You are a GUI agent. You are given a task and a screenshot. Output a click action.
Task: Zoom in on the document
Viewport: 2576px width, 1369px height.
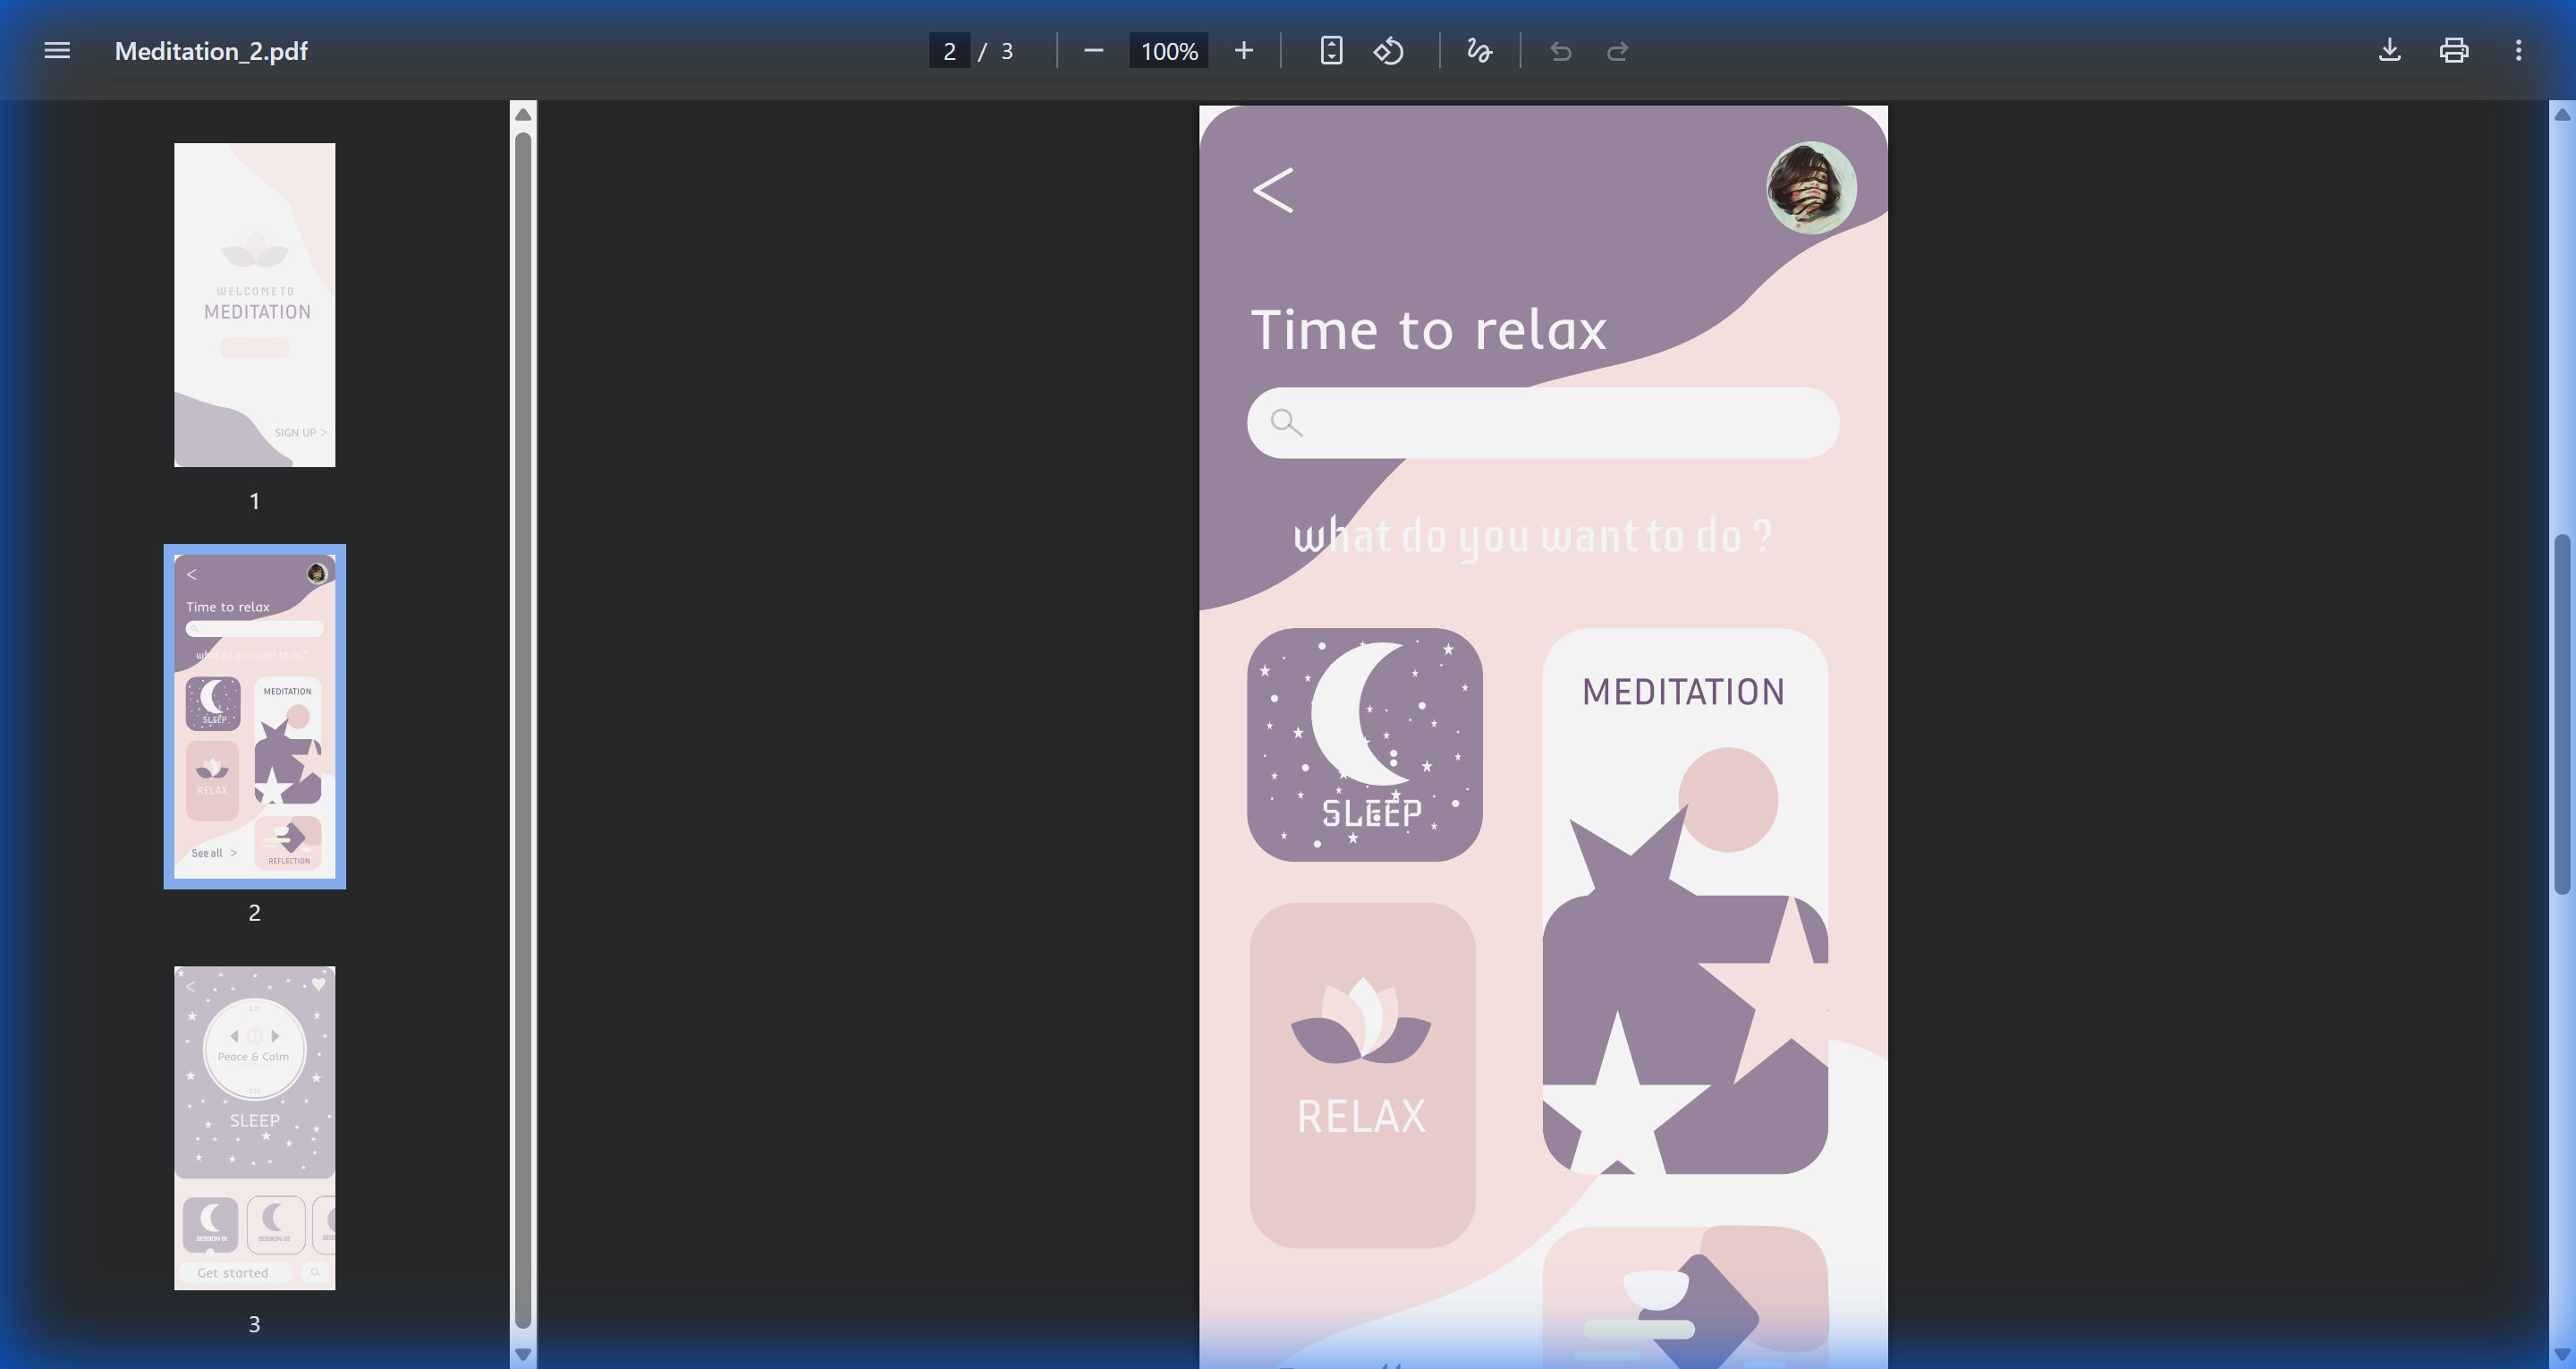(x=1243, y=50)
